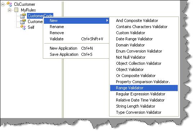The height and width of the screenshot is (131, 194).
Task: Click the Self node icon
Action: [23, 27]
